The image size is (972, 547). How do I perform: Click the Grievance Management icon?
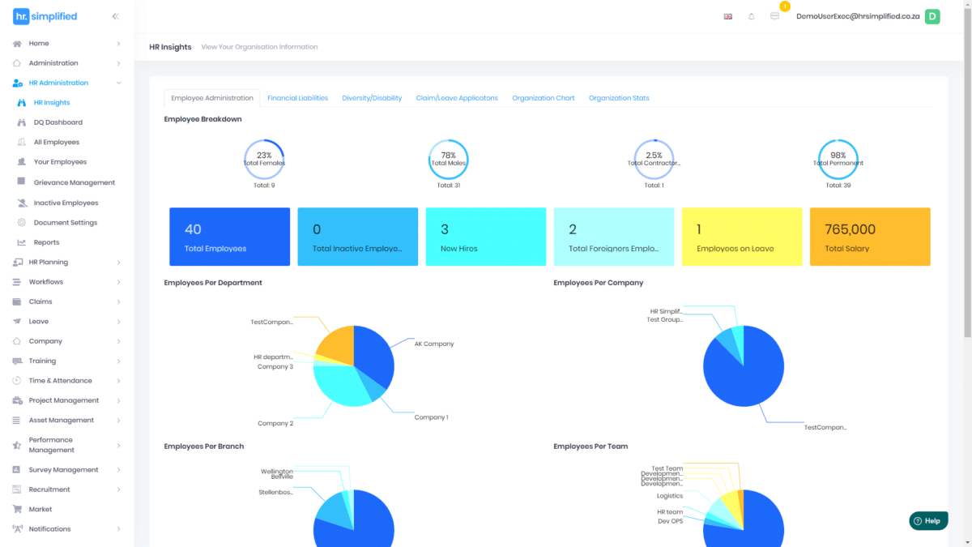[x=22, y=182]
